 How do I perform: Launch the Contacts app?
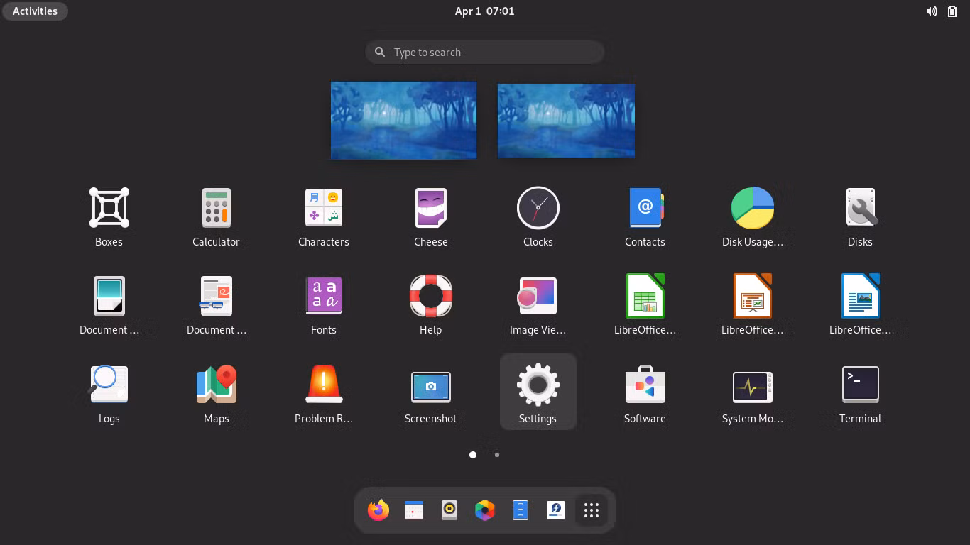645,216
